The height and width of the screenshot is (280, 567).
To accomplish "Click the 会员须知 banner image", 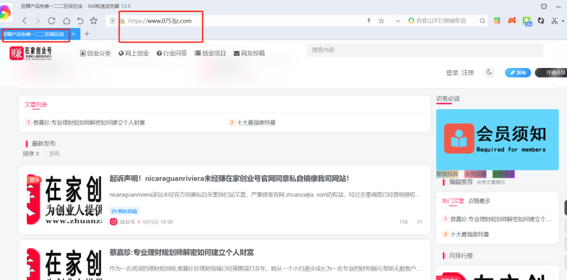I will (x=497, y=140).
